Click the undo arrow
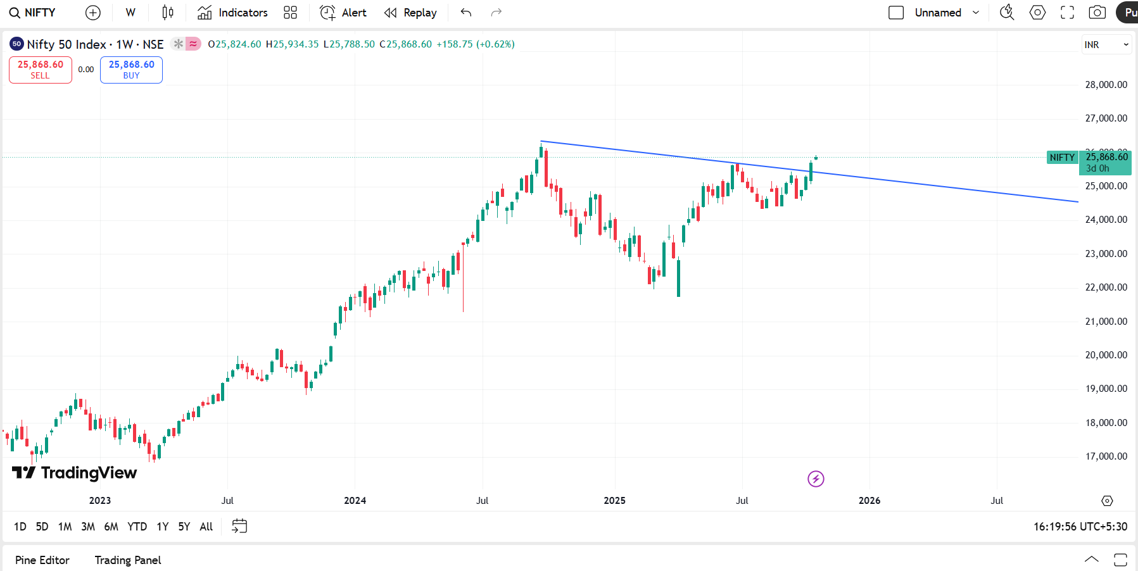1138x571 pixels. tap(466, 13)
